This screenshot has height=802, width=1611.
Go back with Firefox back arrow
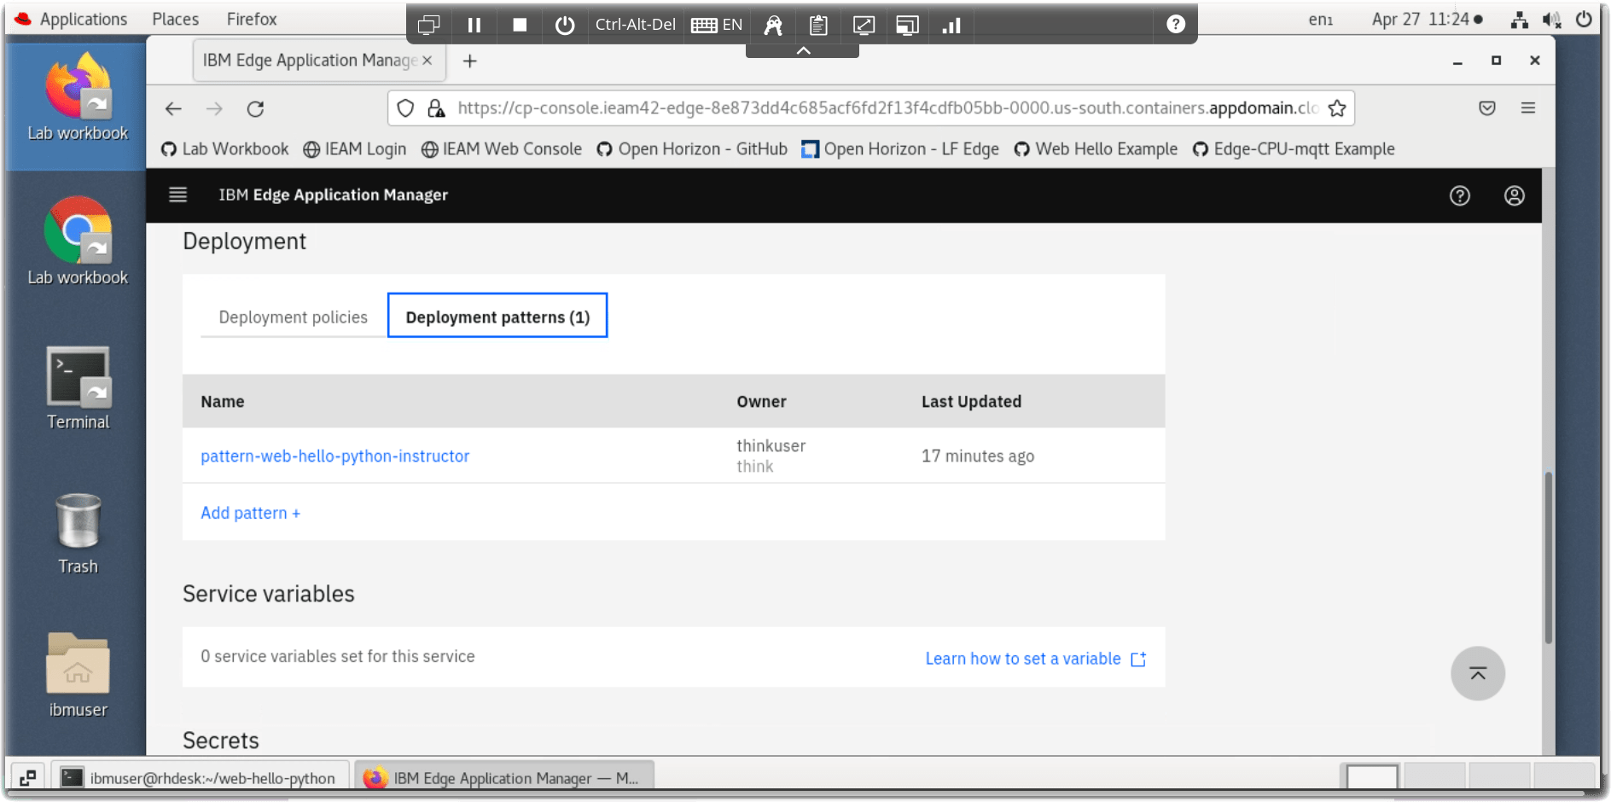tap(173, 108)
